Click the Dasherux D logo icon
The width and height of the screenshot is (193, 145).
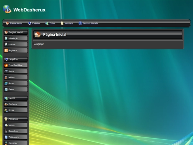tap(6, 104)
